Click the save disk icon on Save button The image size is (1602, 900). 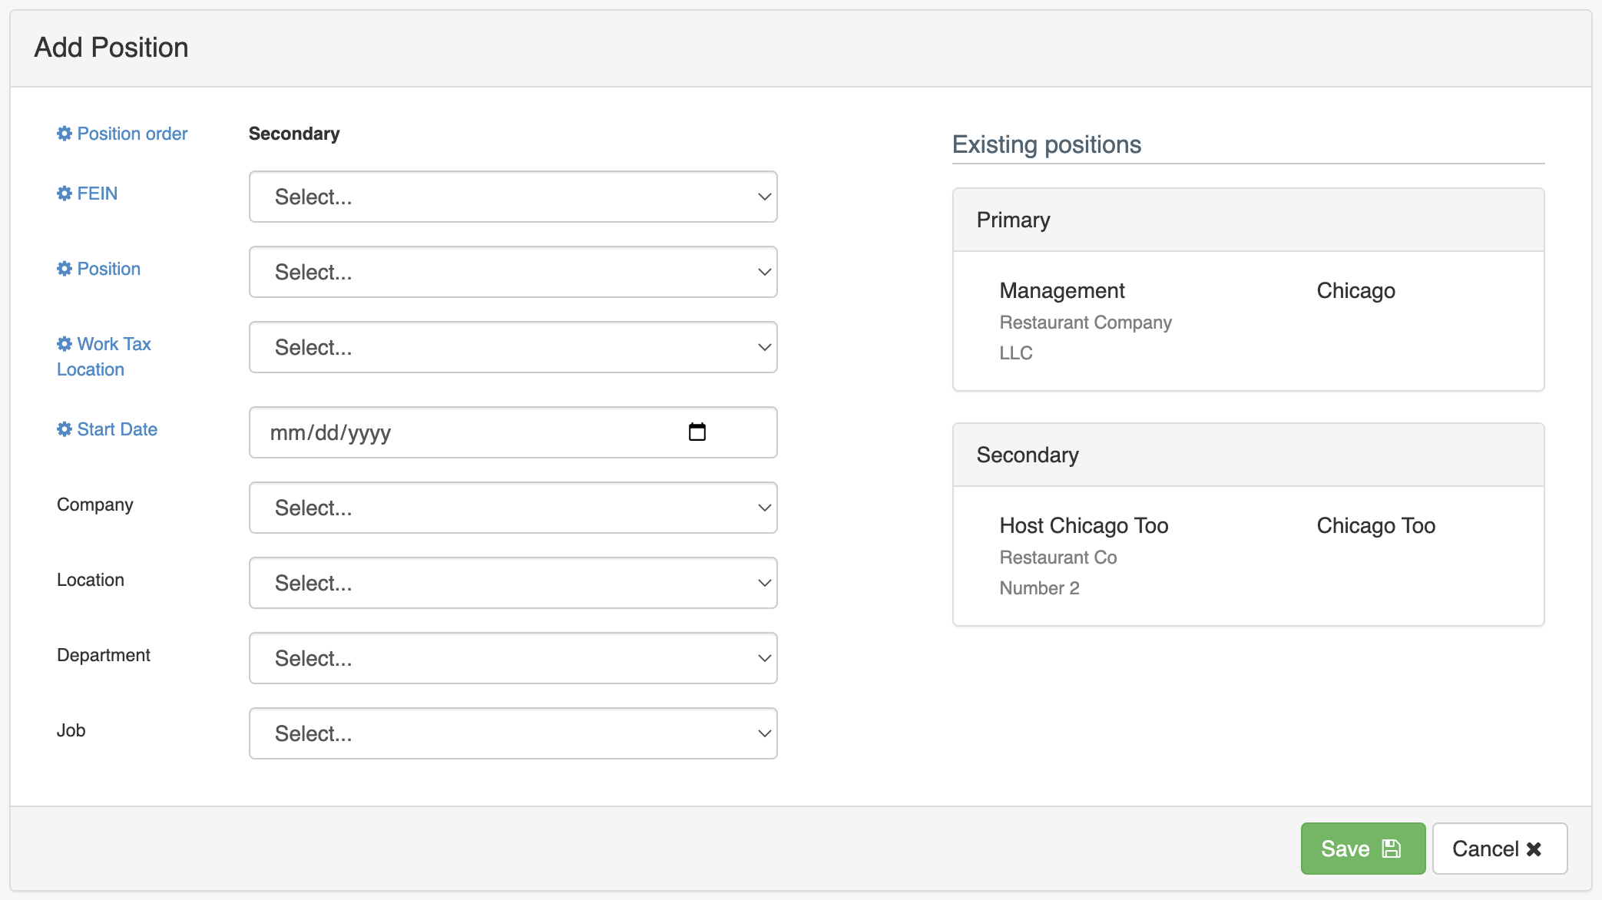1392,848
